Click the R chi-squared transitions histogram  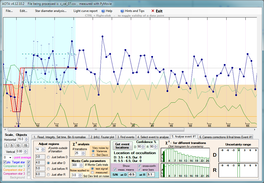[185, 170]
